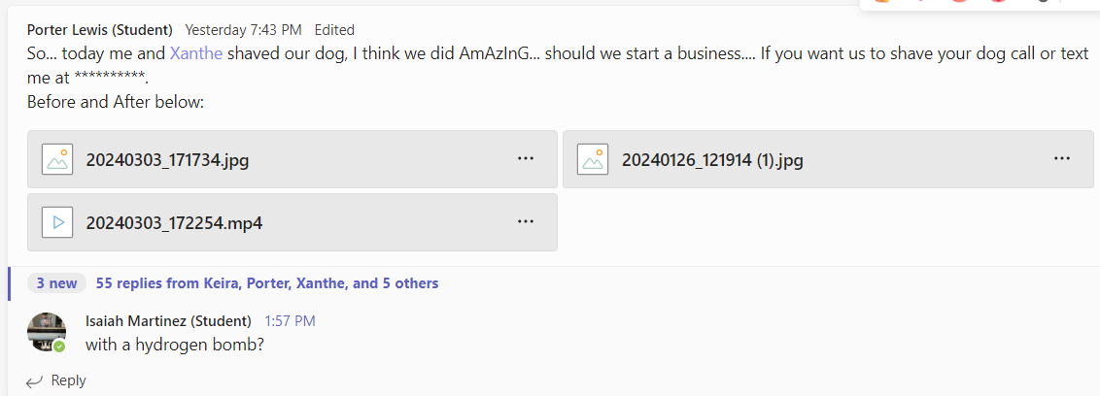
Task: Click the image icon for 20240303_171734.jpg
Action: pyautogui.click(x=58, y=159)
